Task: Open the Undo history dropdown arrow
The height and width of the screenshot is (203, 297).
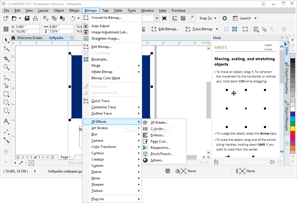Action: coord(79,18)
